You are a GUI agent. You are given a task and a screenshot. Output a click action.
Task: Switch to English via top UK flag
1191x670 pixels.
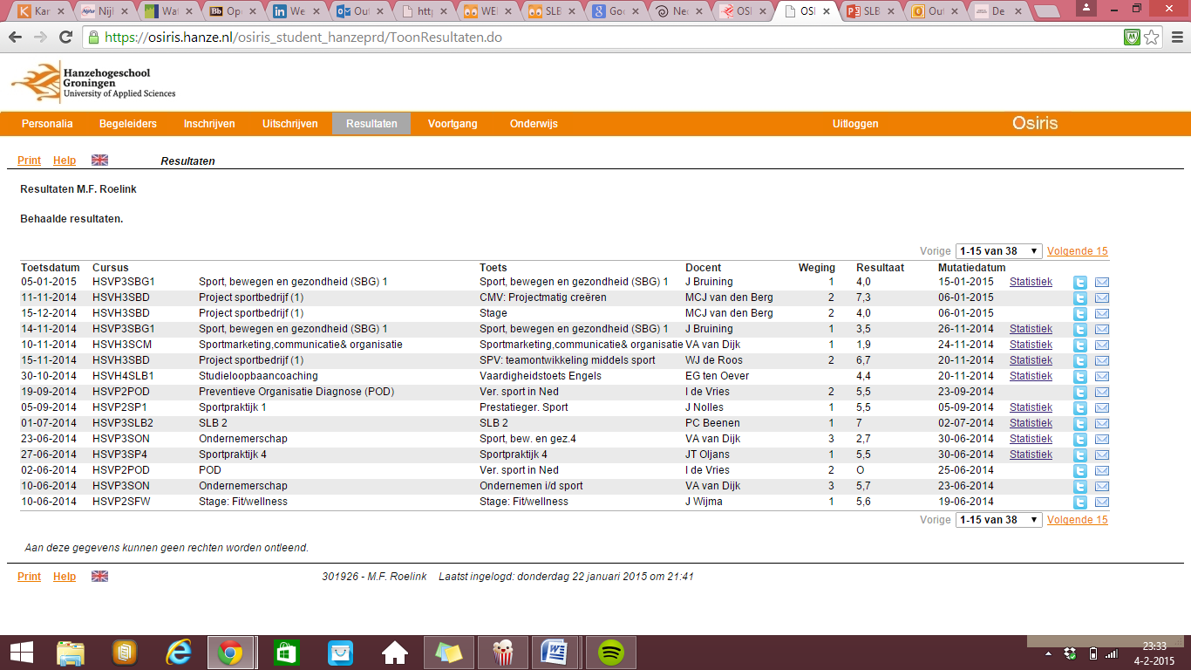tap(99, 161)
